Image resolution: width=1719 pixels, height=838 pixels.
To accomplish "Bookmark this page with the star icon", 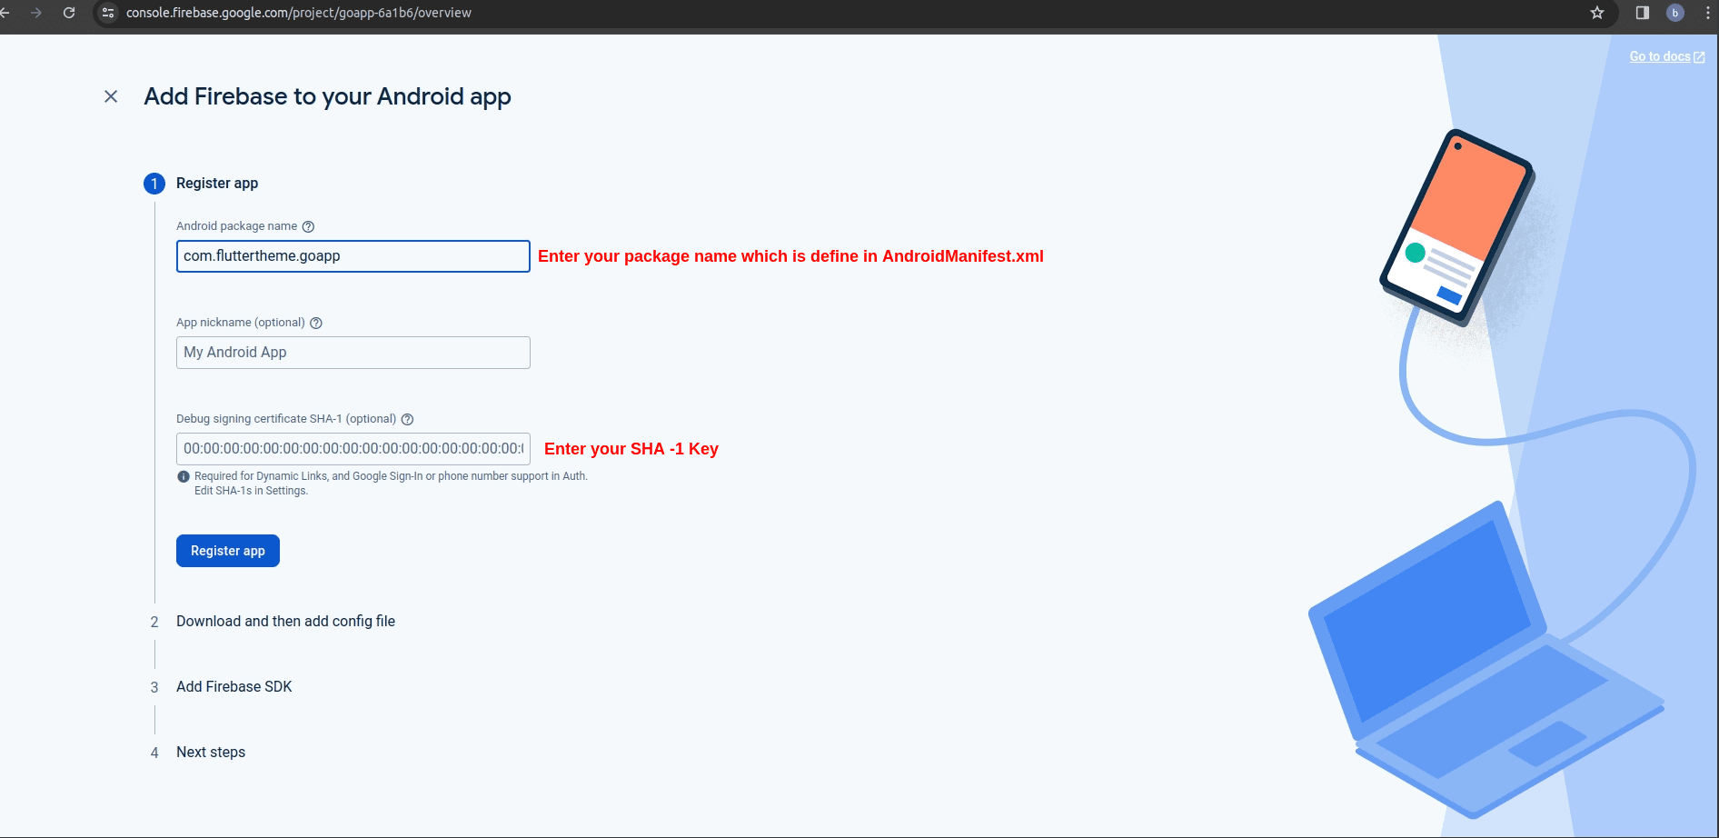I will [x=1597, y=13].
